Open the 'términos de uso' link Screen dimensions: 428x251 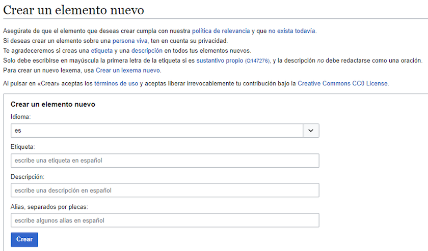click(116, 83)
